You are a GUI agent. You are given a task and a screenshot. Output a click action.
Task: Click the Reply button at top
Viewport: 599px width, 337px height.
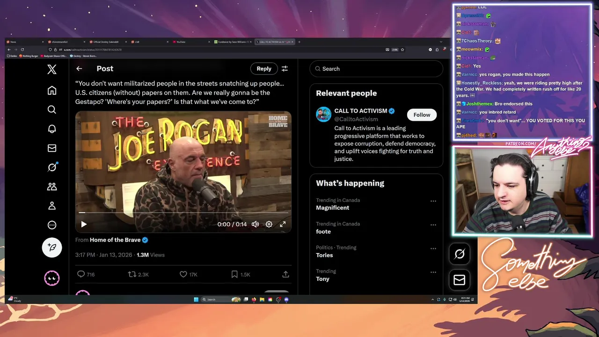264,68
